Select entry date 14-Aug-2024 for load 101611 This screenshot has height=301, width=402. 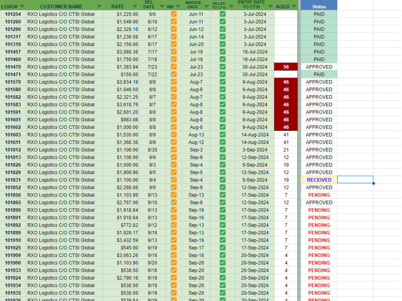click(255, 142)
